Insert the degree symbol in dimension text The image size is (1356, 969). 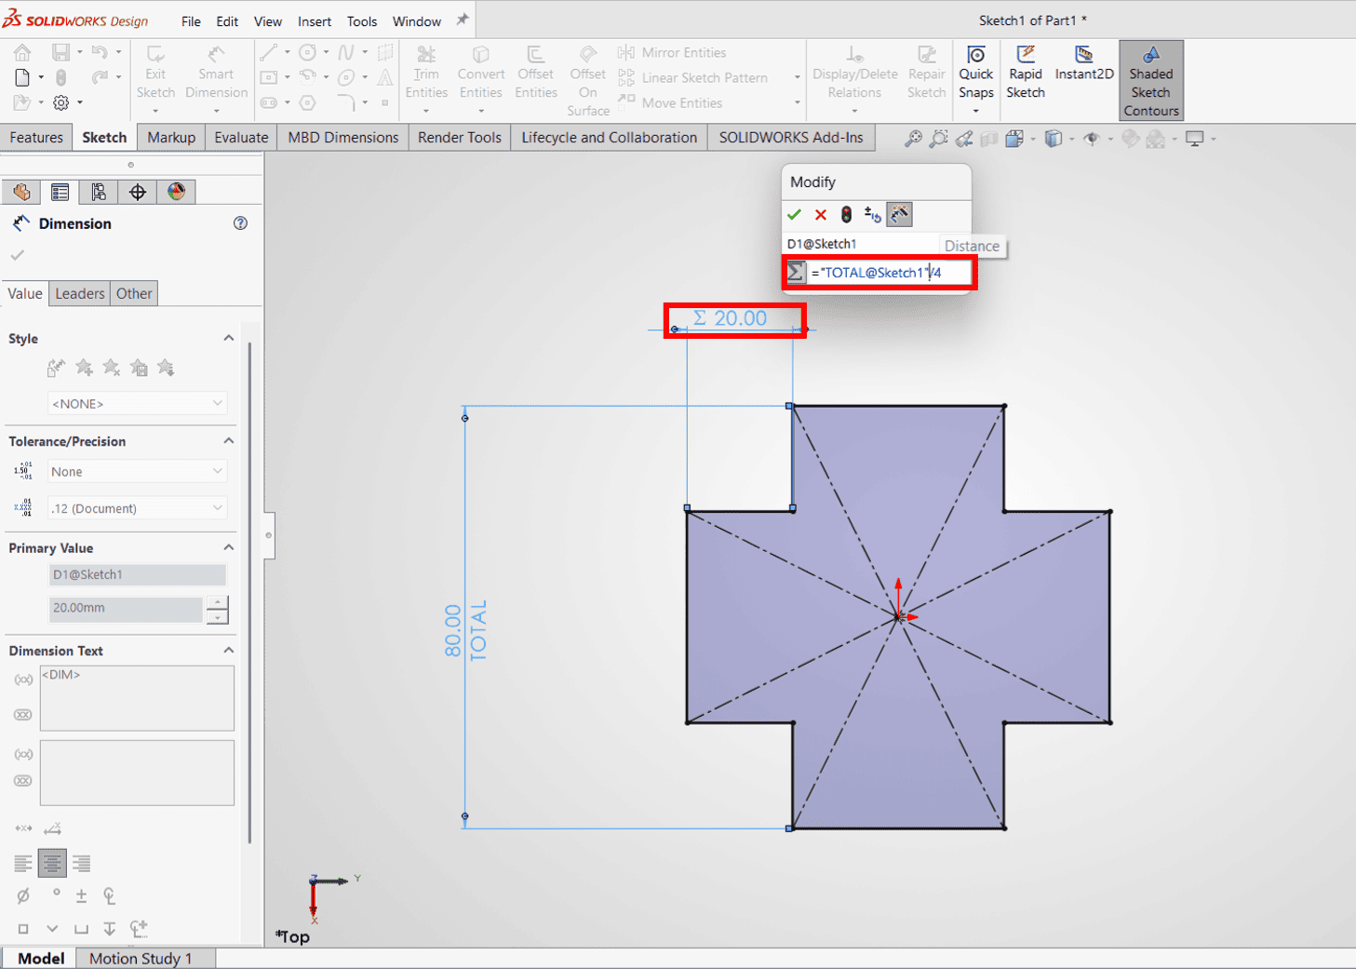56,894
